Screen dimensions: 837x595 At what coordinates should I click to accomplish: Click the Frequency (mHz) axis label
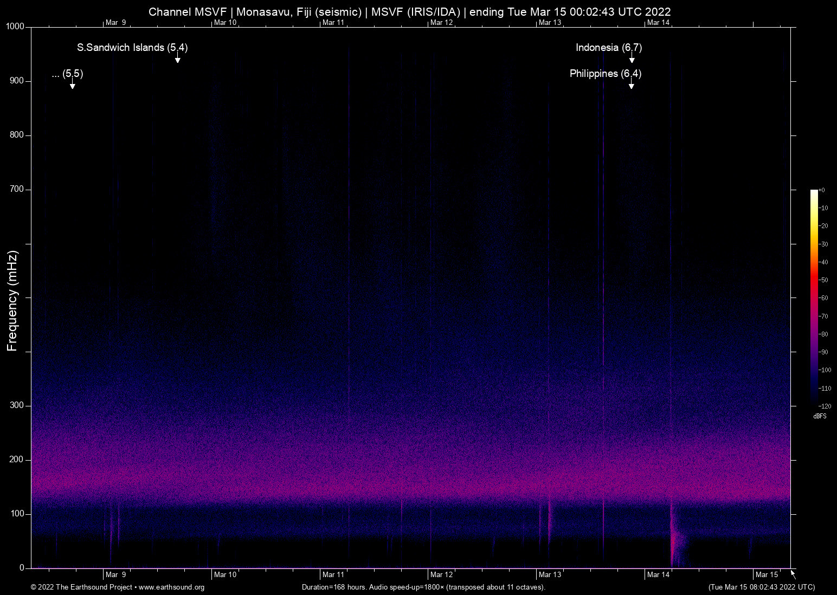click(x=12, y=301)
